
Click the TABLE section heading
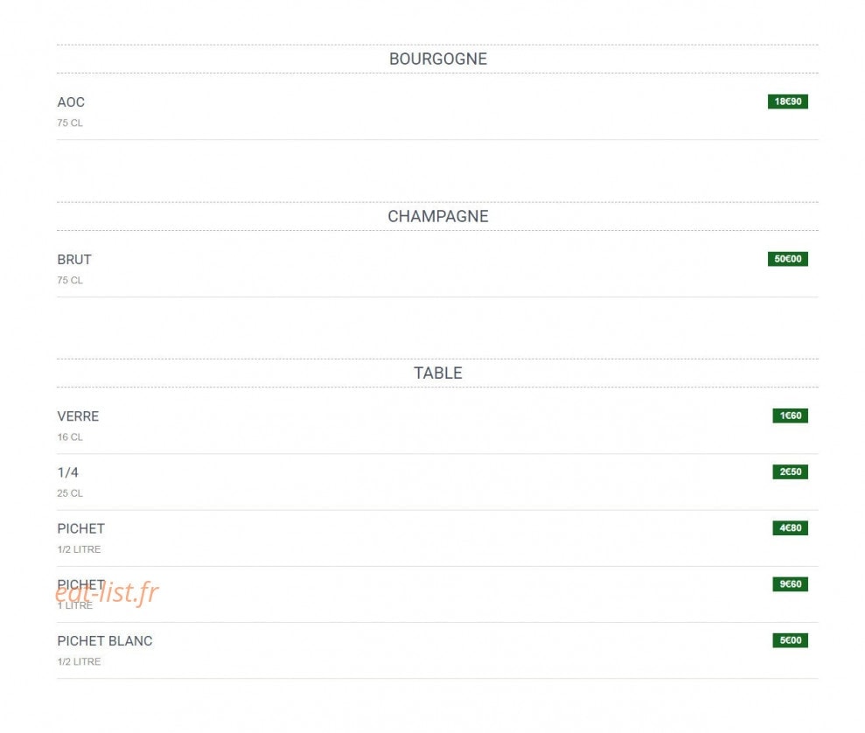pyautogui.click(x=438, y=373)
